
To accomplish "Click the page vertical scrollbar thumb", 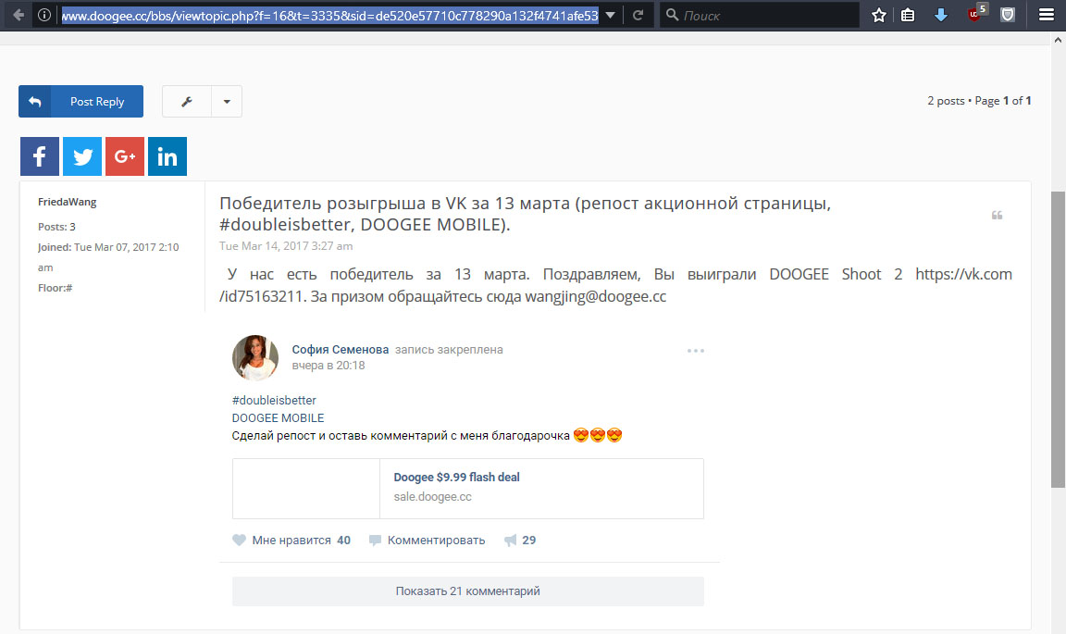I will [x=1058, y=339].
